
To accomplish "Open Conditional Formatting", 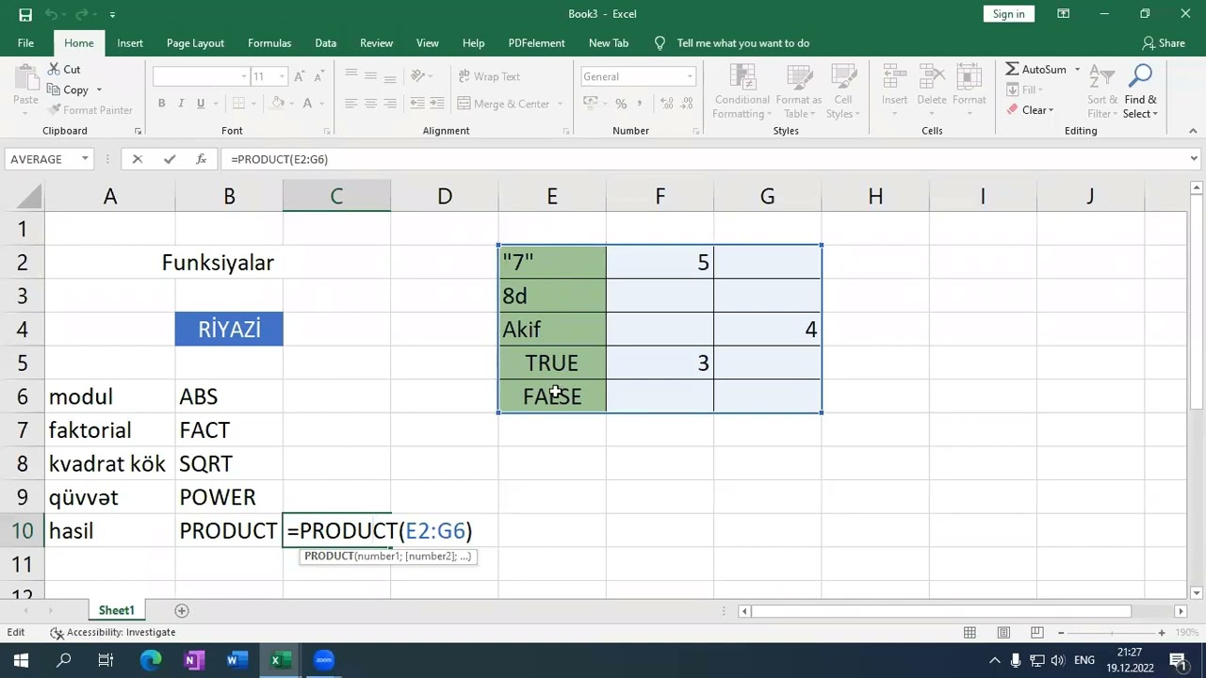I will coord(742,92).
